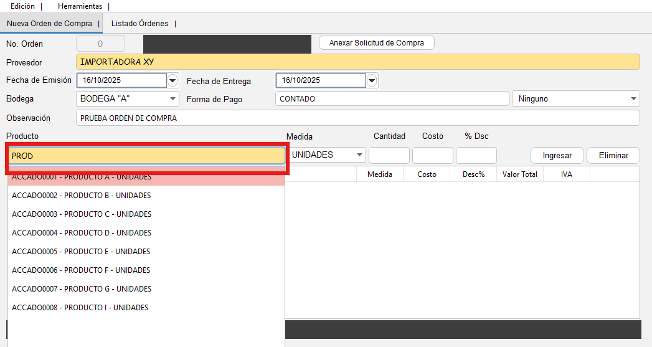Click the % Dsc input box
Screen dimensions: 652x347
click(x=476, y=155)
